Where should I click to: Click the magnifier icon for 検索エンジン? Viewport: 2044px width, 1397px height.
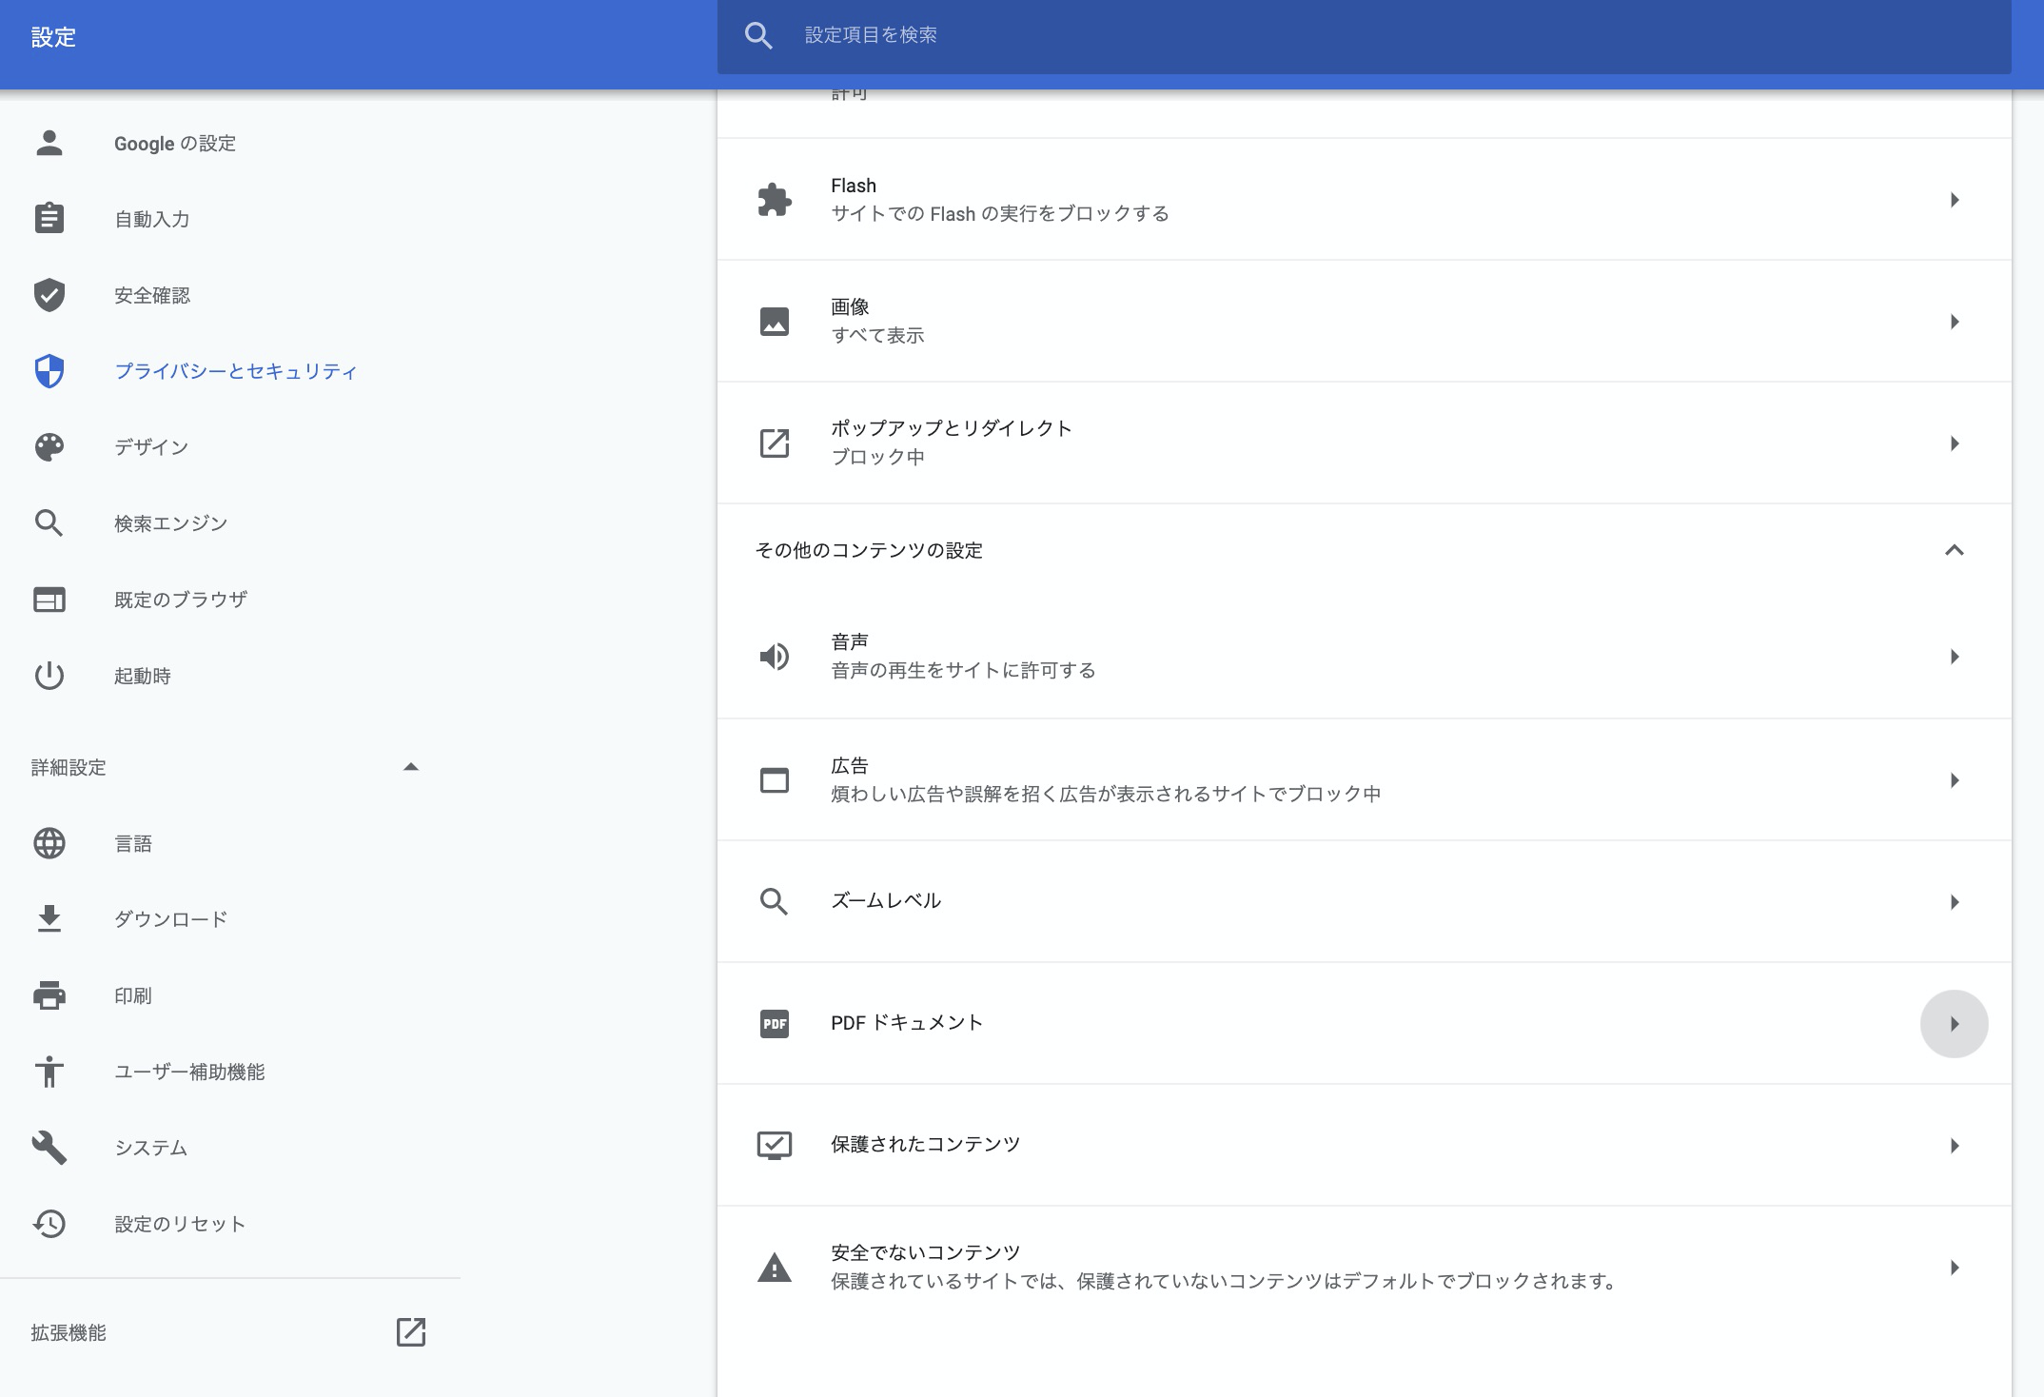[x=49, y=523]
